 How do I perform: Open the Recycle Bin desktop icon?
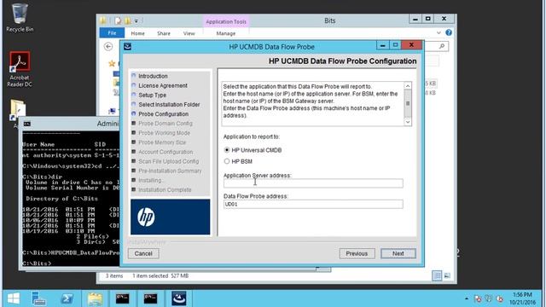[20, 18]
